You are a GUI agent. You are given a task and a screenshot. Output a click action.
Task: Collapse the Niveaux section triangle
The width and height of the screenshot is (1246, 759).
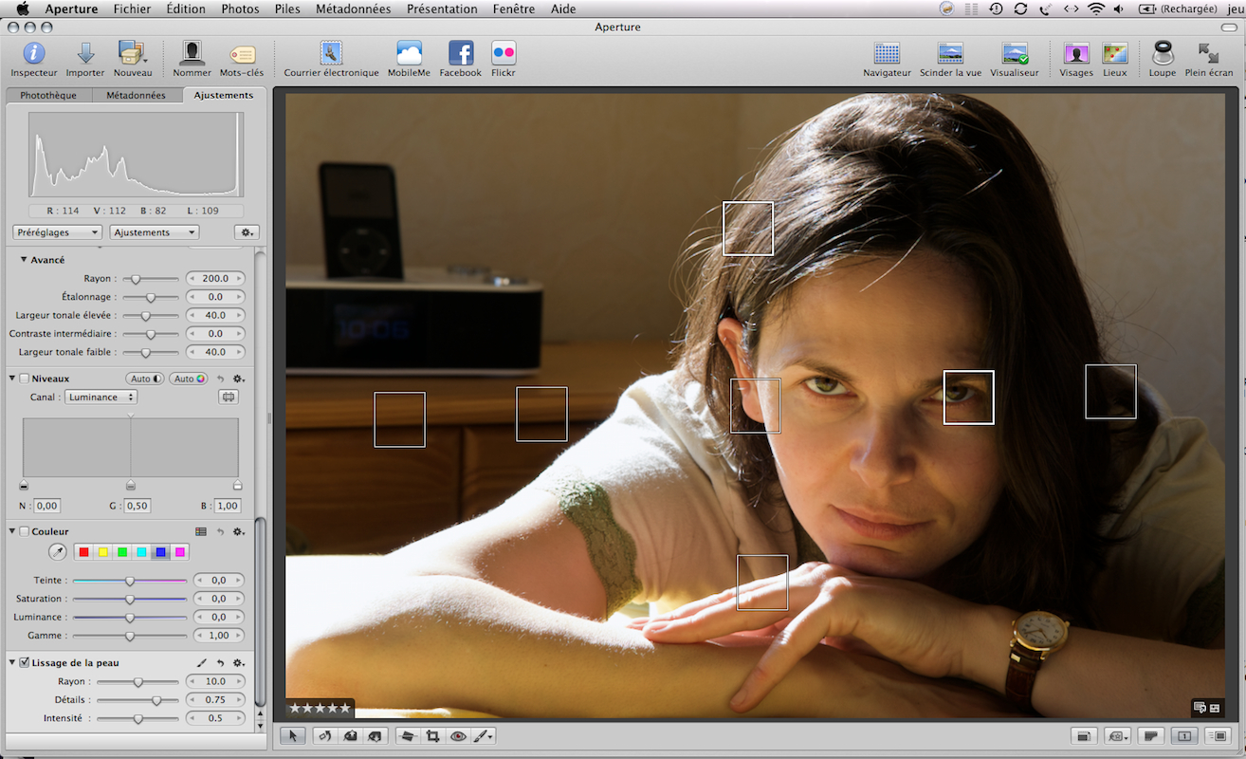pyautogui.click(x=13, y=379)
